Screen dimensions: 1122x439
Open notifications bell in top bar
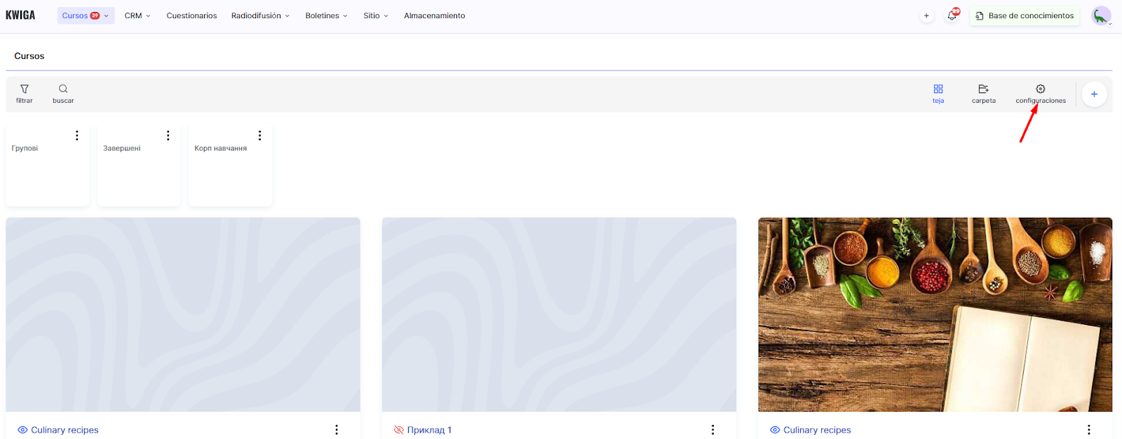(952, 15)
